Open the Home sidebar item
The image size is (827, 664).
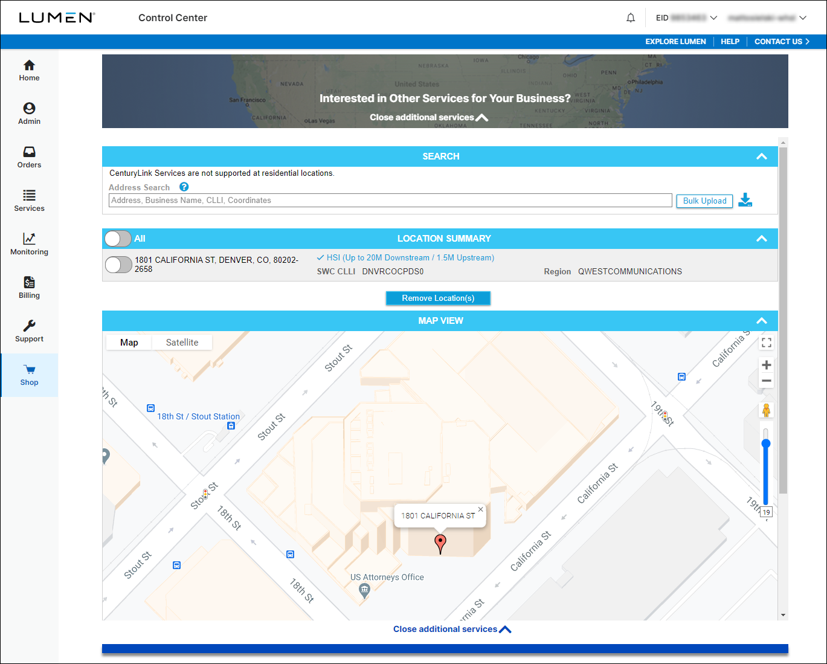(29, 71)
